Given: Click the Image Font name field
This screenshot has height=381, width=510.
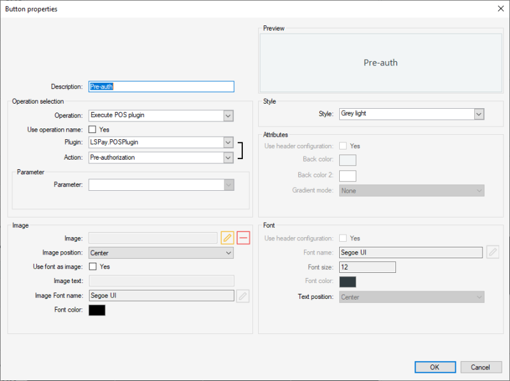Looking at the screenshot, I should (x=161, y=296).
